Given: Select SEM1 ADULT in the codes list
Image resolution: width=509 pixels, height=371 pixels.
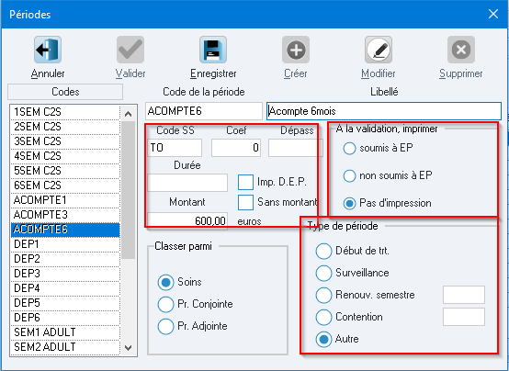Looking at the screenshot, I should 65,332.
